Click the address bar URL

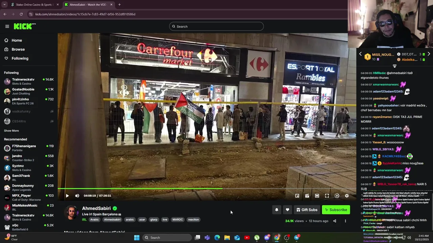(85, 14)
